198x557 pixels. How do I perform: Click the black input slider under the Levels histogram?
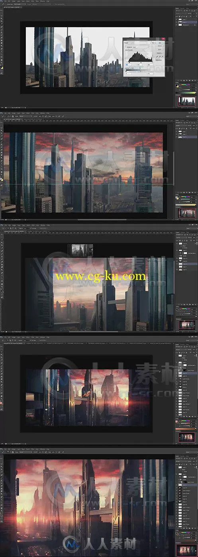[x=129, y=62]
